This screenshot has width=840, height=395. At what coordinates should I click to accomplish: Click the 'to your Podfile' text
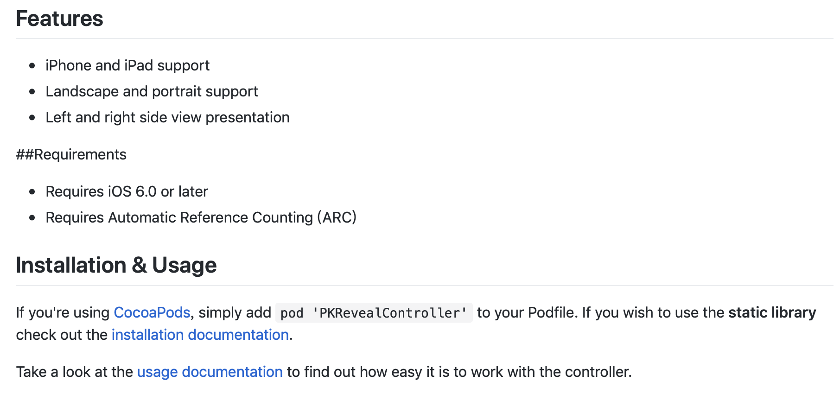[x=527, y=312]
